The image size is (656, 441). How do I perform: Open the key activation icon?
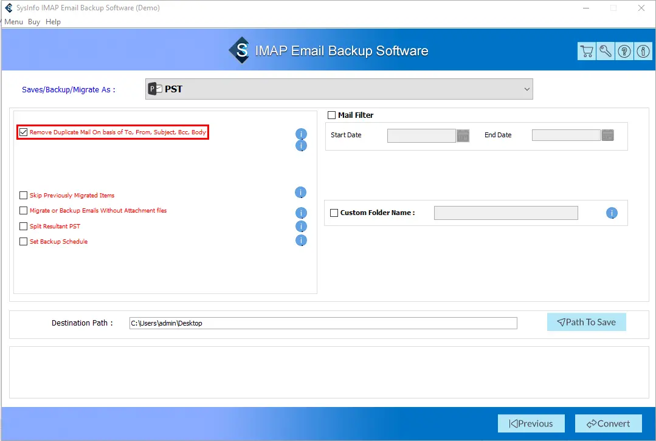pyautogui.click(x=606, y=52)
